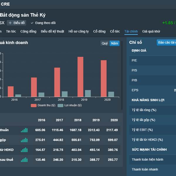Open the Tin tức tab

(x=11, y=31)
